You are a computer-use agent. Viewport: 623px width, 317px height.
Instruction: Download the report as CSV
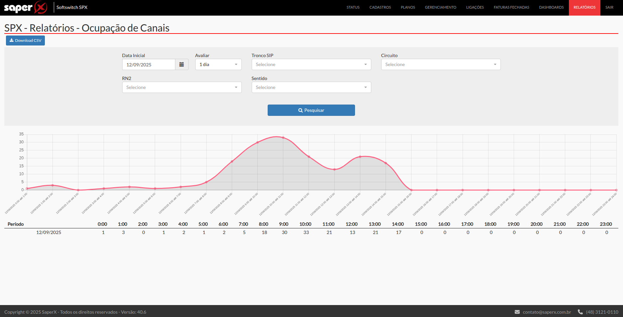click(x=25, y=40)
